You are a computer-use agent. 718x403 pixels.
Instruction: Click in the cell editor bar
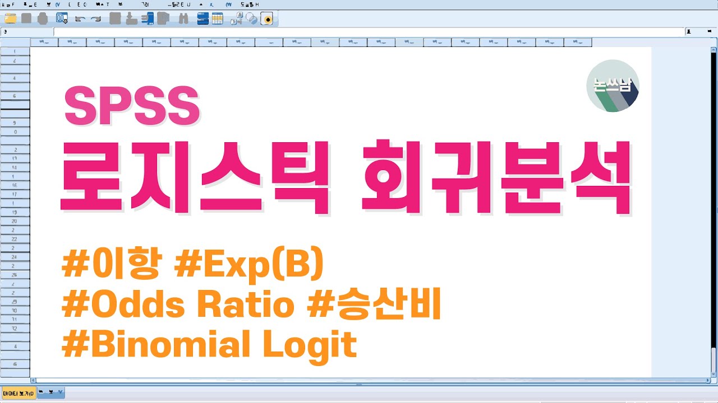click(x=369, y=32)
